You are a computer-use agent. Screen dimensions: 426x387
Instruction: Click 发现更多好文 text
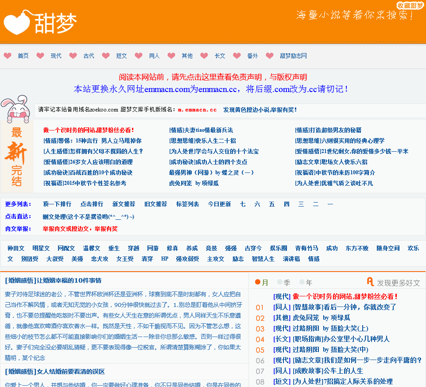[398, 283]
